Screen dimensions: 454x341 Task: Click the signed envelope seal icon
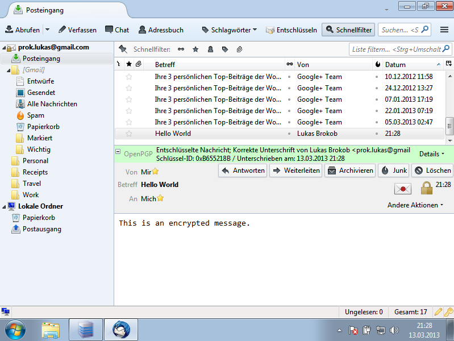[403, 189]
